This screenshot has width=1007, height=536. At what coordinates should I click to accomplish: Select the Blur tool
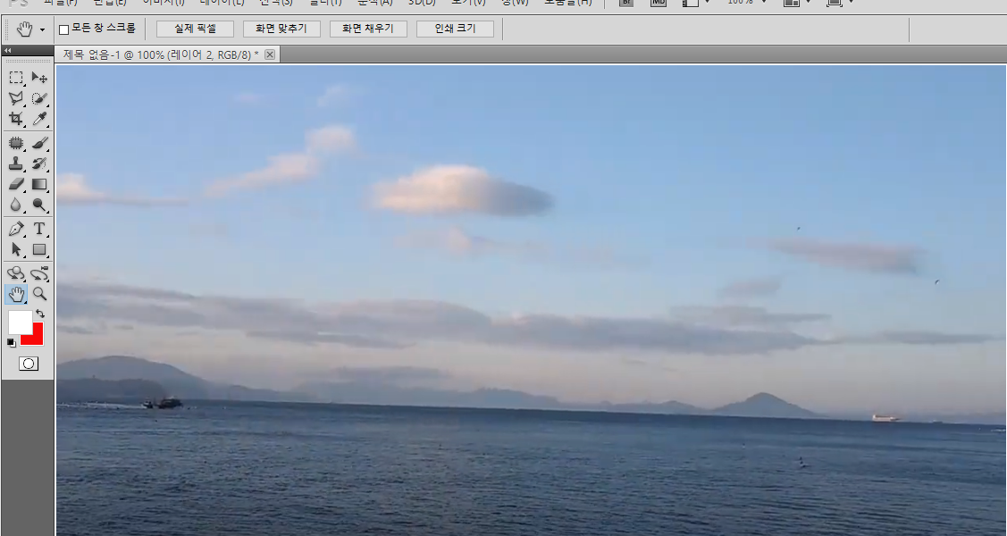coord(16,205)
